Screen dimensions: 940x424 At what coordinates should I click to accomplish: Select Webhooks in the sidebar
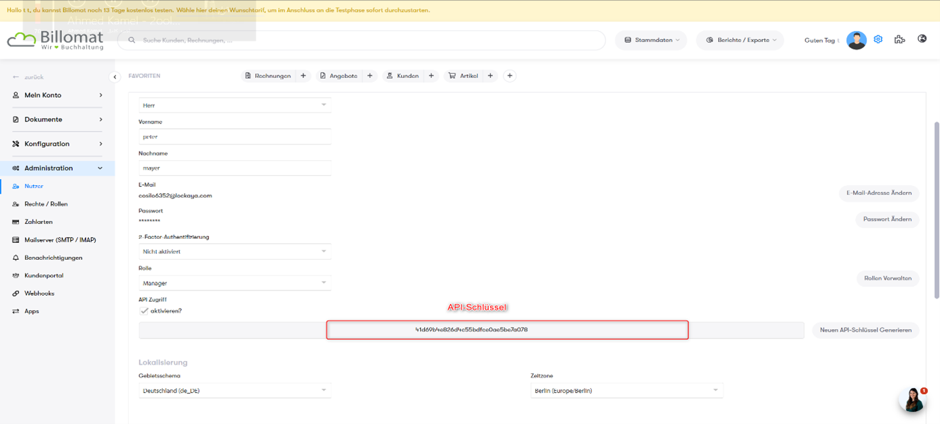tap(39, 293)
